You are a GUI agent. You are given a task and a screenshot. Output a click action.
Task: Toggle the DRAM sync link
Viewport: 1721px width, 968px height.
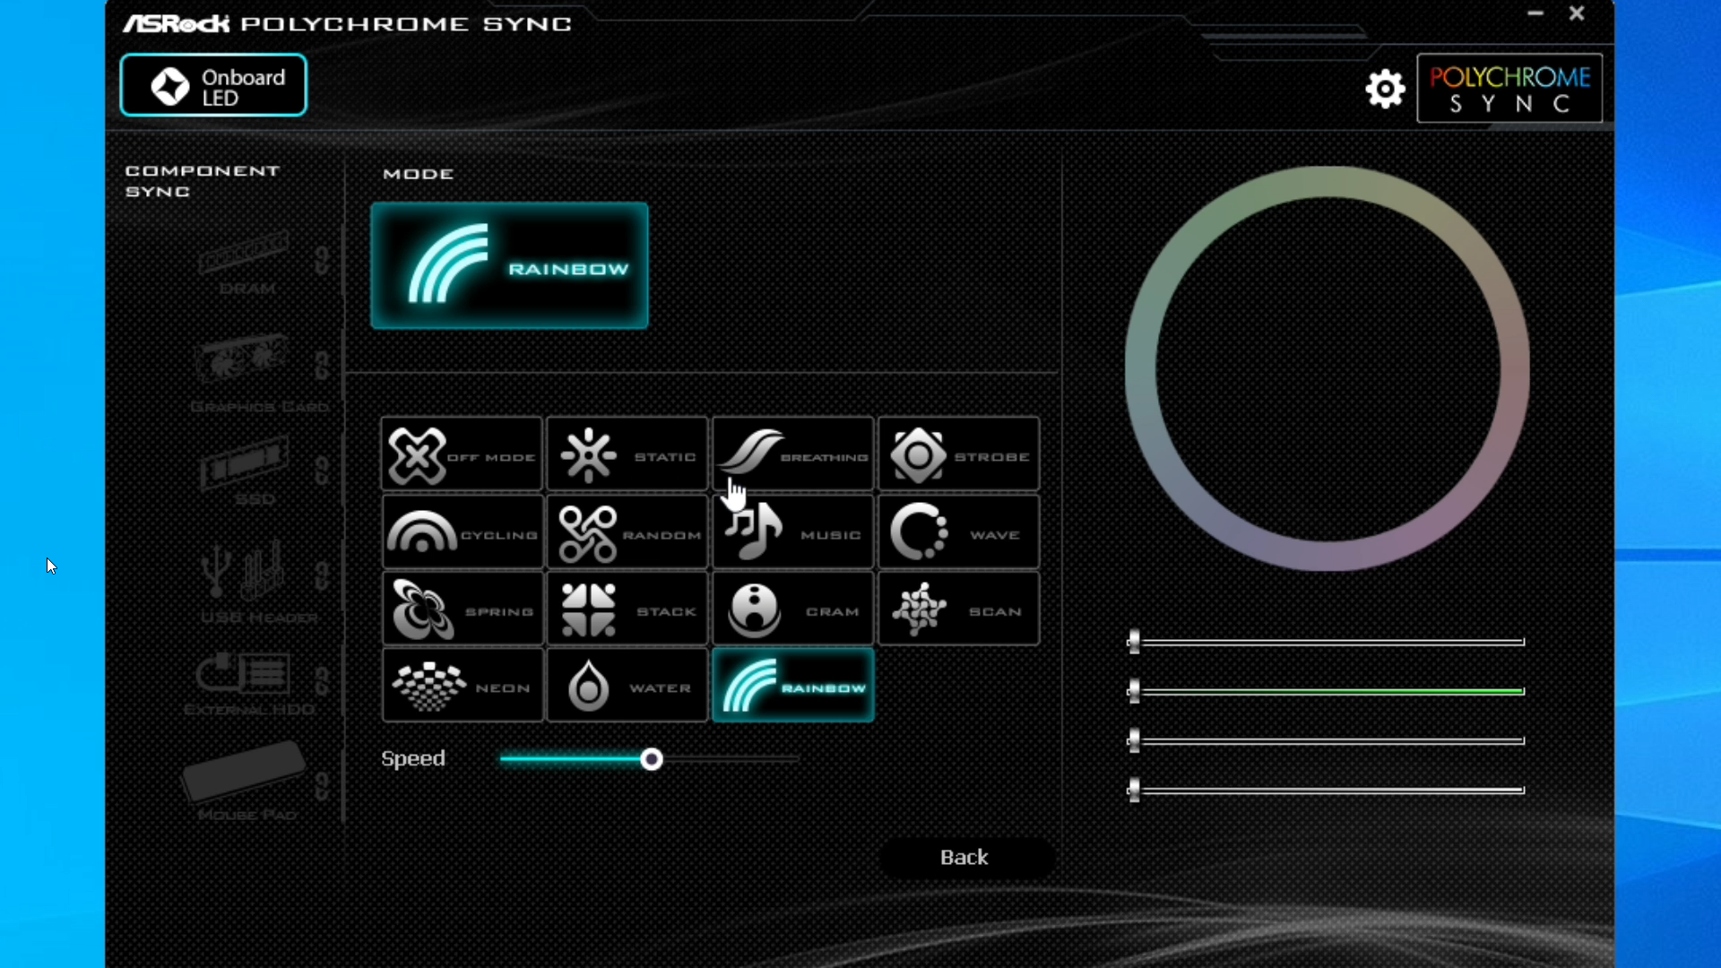322,260
